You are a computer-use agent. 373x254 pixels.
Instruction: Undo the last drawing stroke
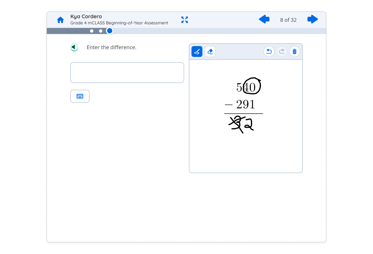point(269,51)
